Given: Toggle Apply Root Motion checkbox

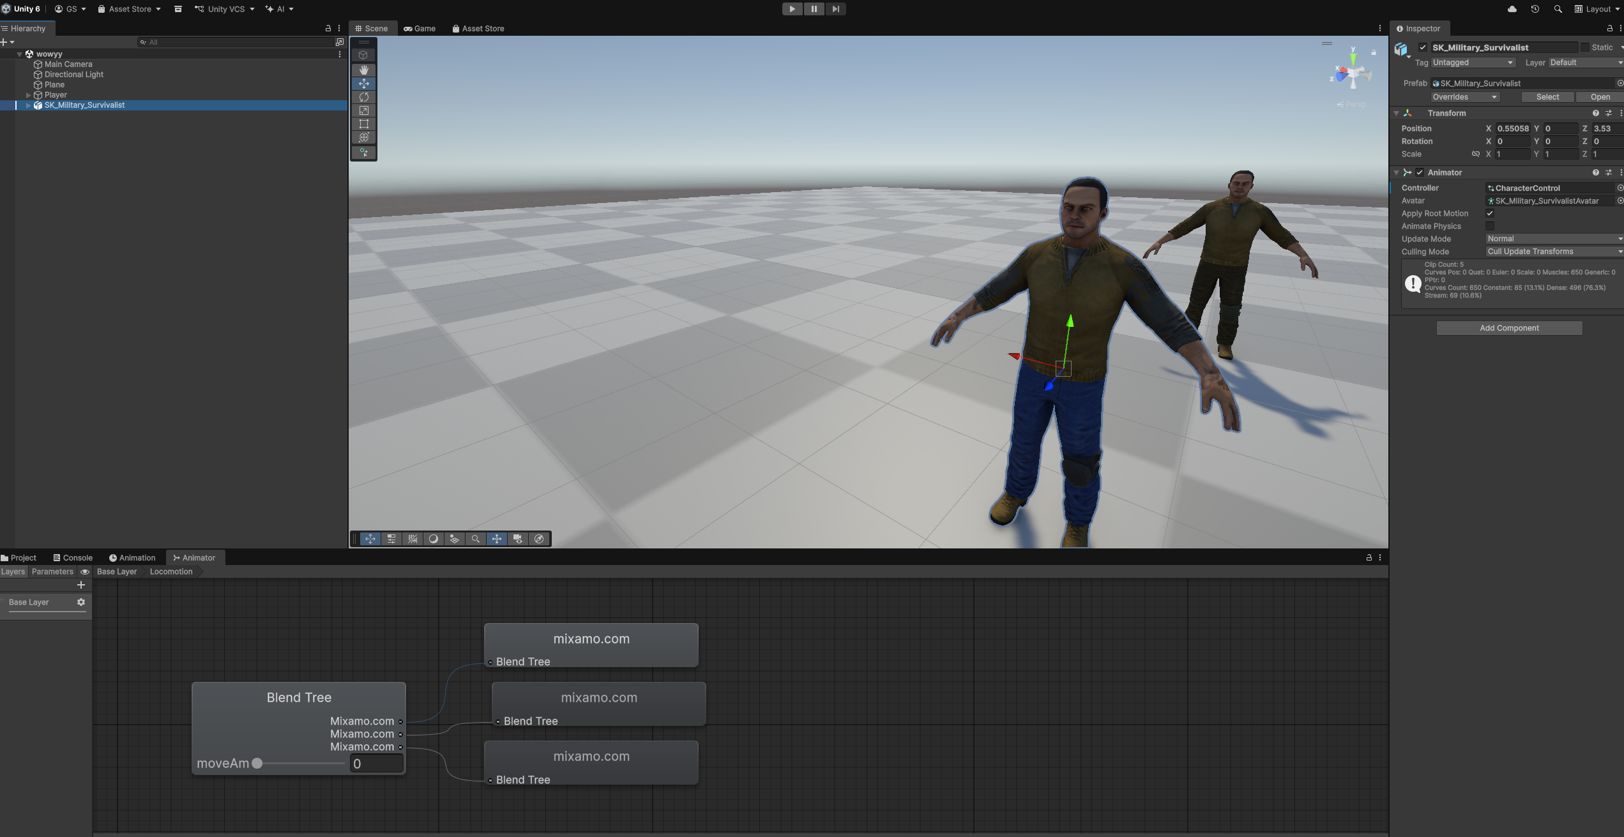Looking at the screenshot, I should 1490,213.
